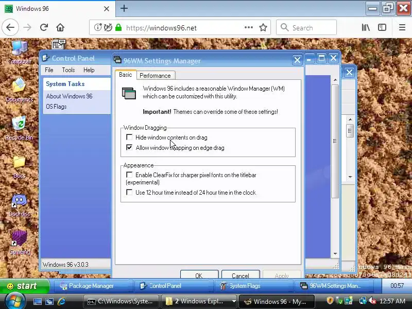
Task: Switch to Control Panel taskbar item
Action: pos(174,286)
